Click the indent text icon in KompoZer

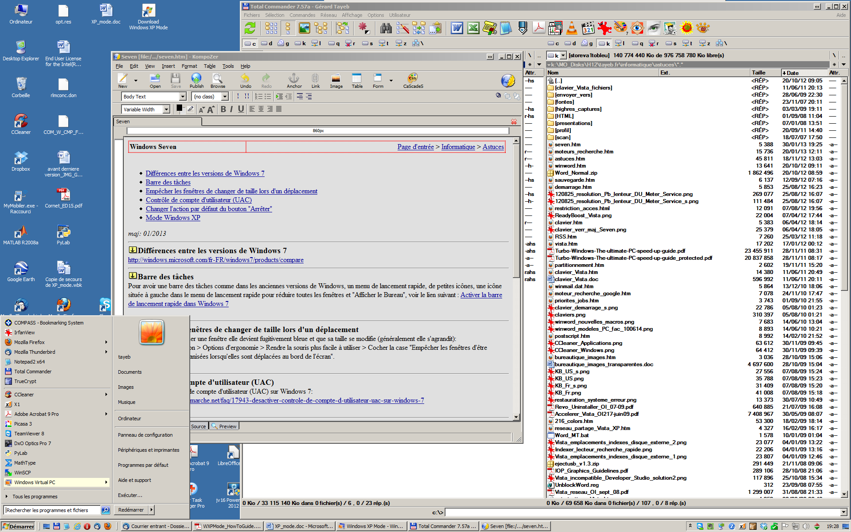pos(279,96)
